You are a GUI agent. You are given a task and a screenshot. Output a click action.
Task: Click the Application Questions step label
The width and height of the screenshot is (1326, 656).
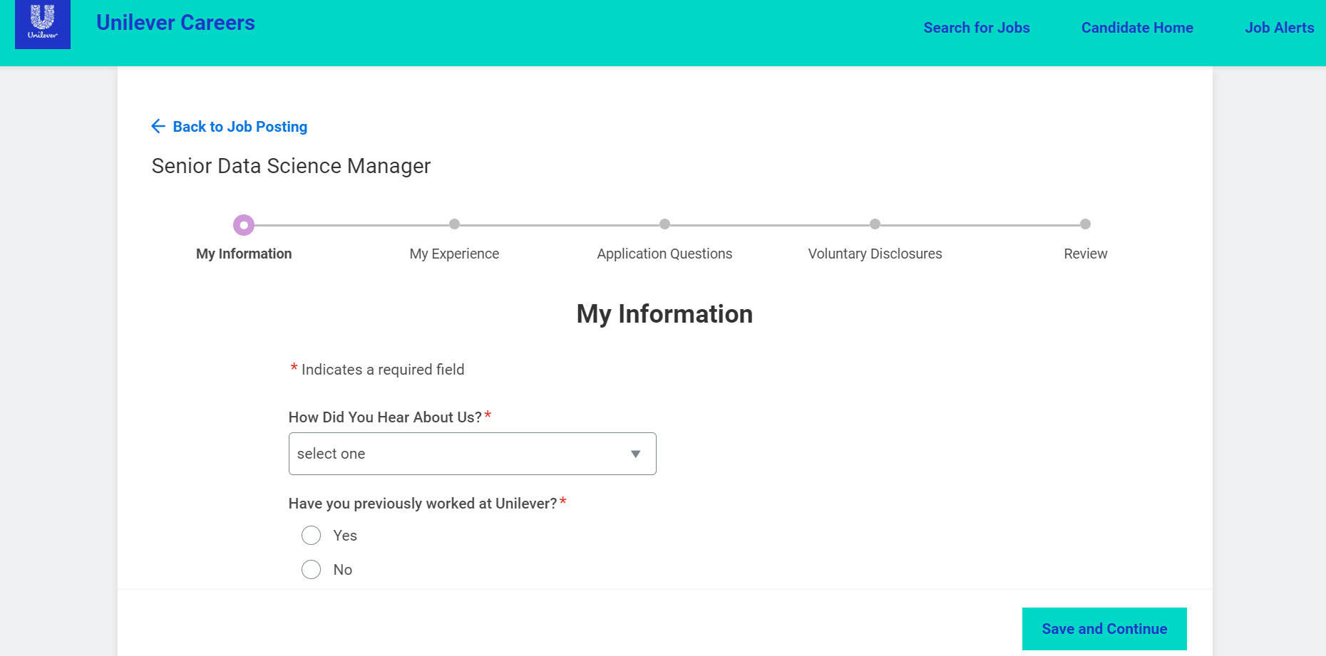664,254
